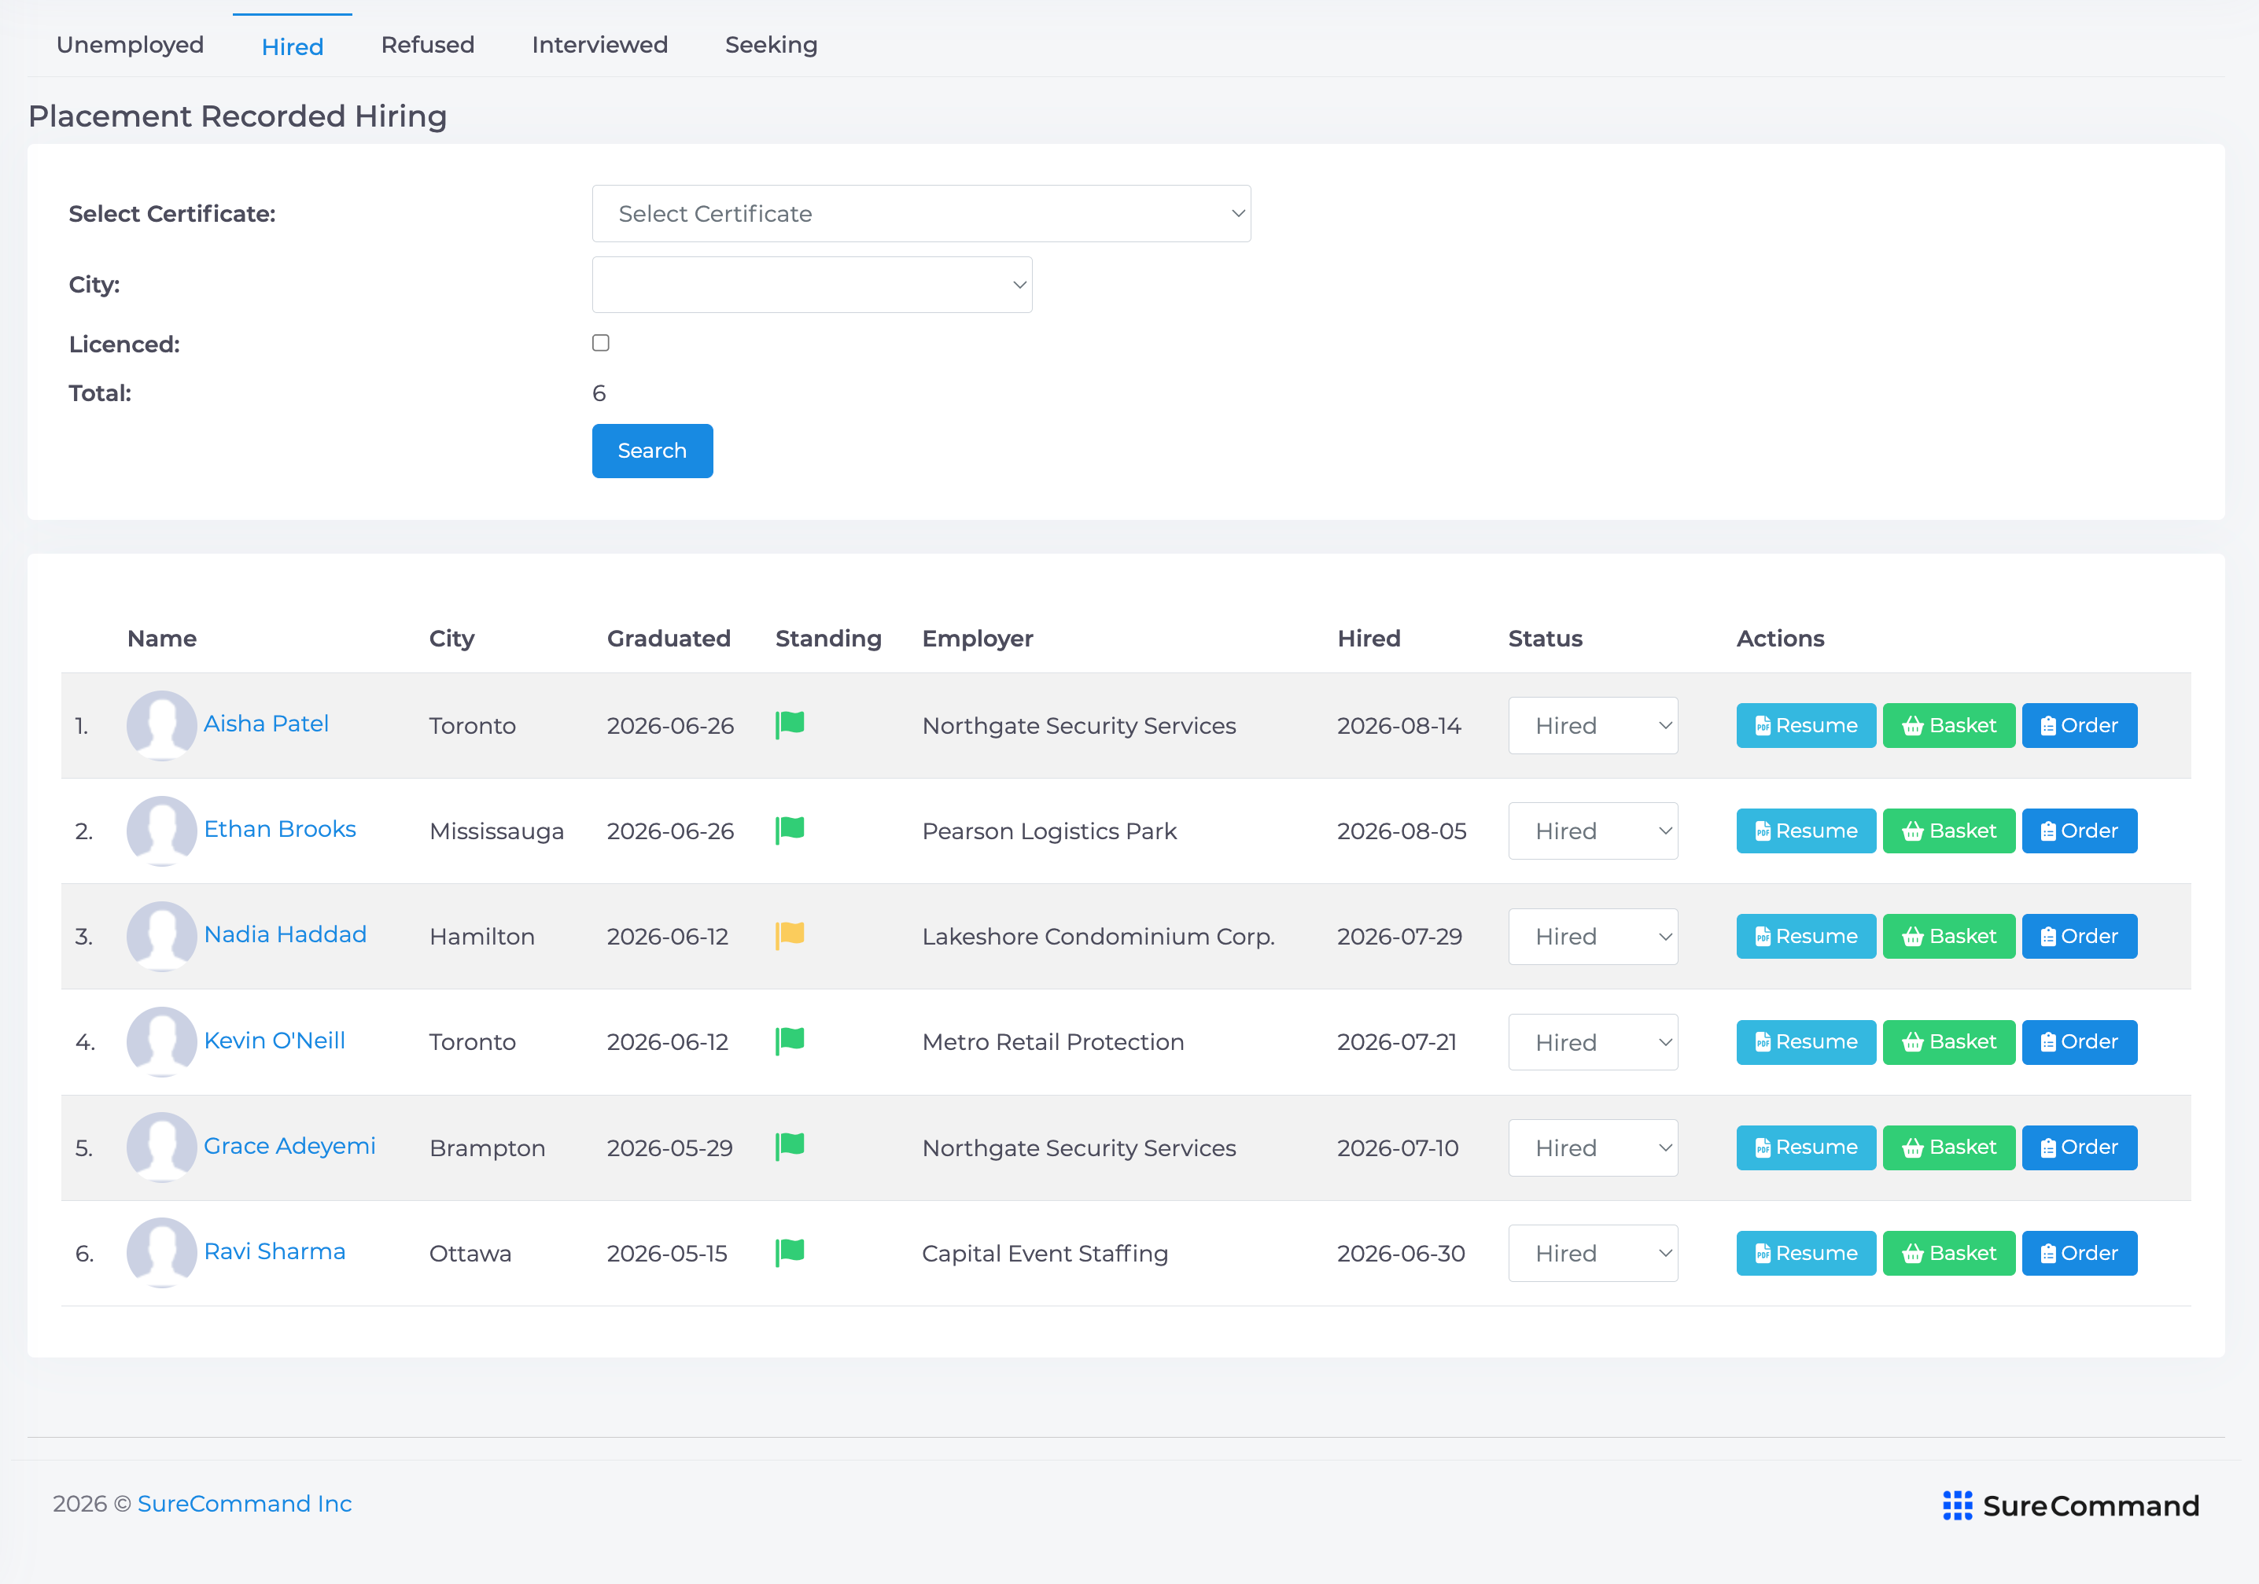Open the Interviewed tab
The width and height of the screenshot is (2259, 1584).
tap(599, 46)
